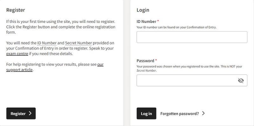254x126 pixels.
Task: Open the our support article link
Action: [x=55, y=67]
